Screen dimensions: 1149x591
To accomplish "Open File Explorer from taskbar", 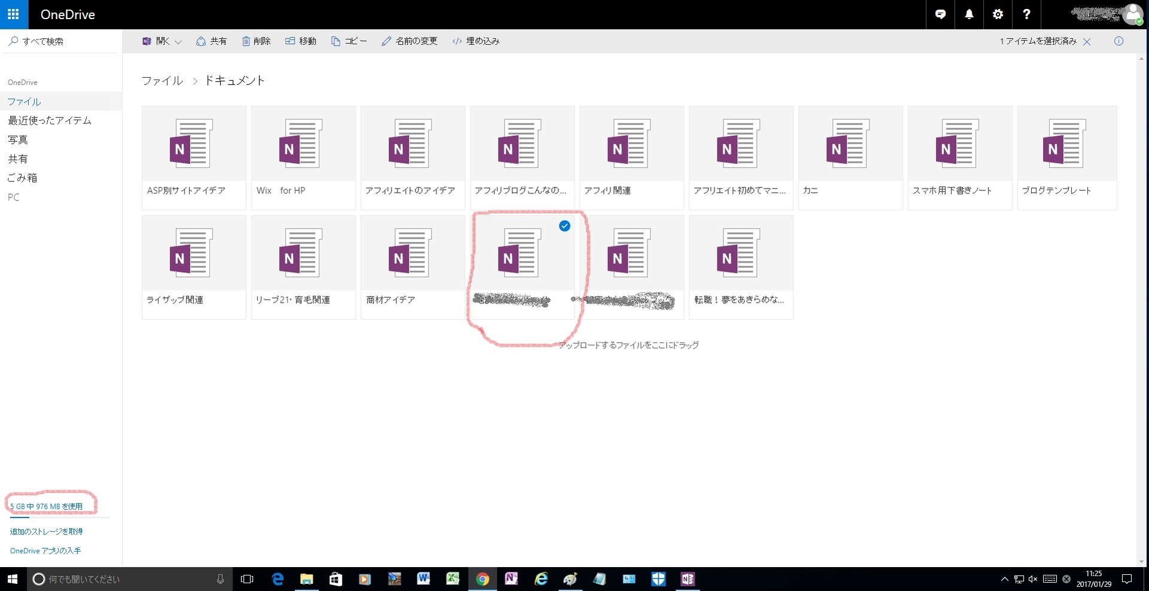I will tap(306, 579).
